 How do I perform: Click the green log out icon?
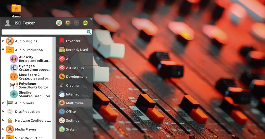(85, 23)
